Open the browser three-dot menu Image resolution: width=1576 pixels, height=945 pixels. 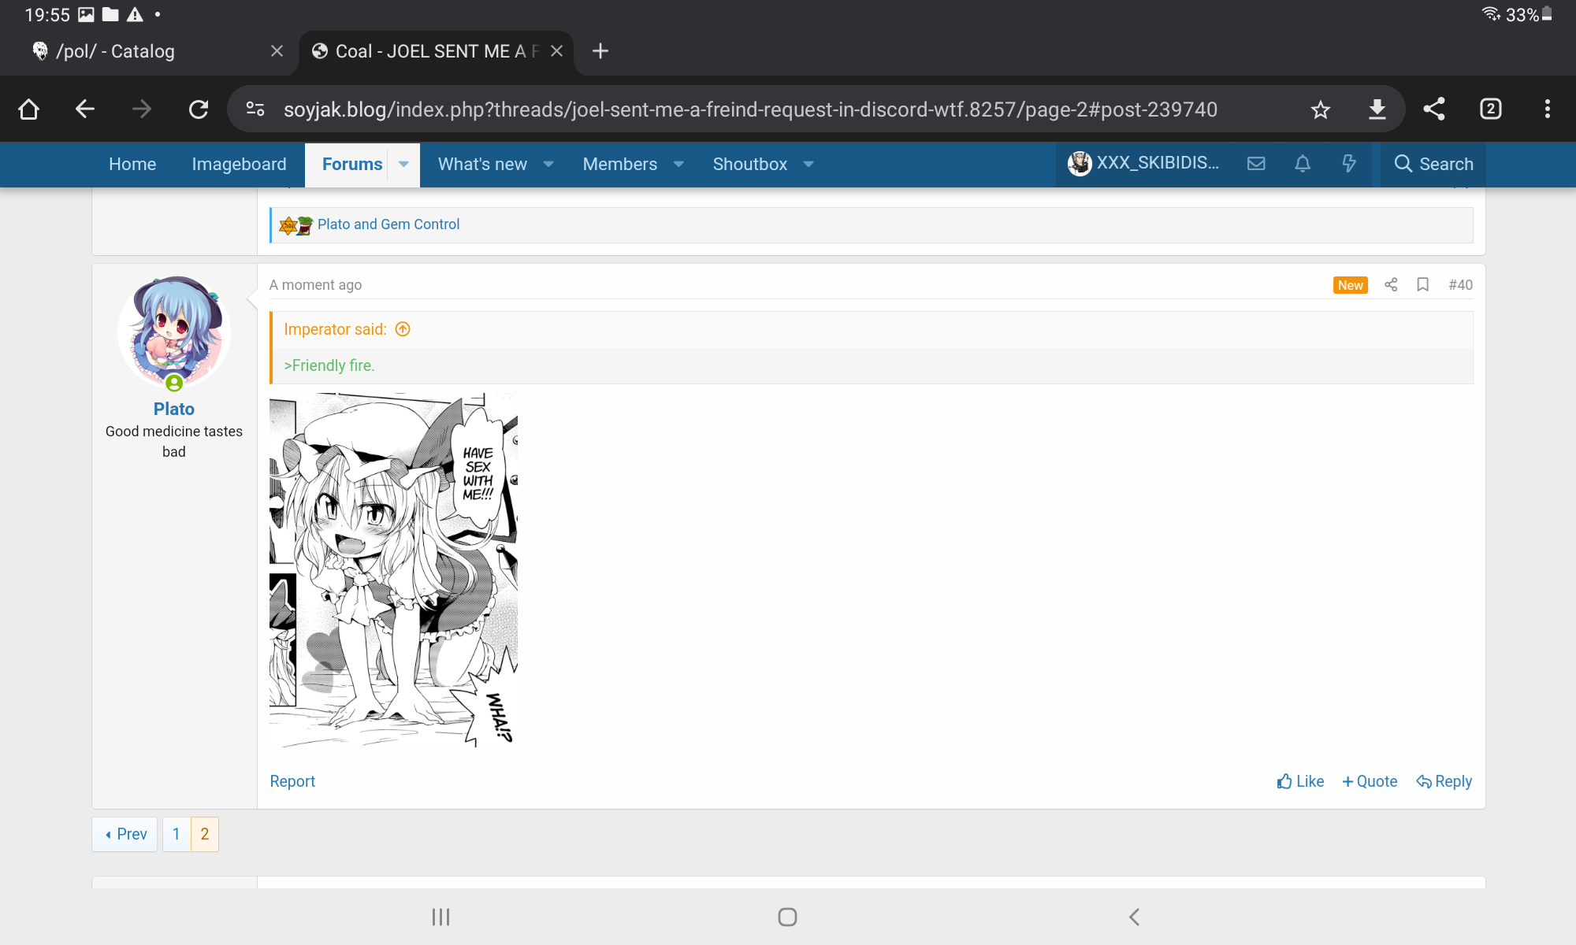pos(1548,109)
